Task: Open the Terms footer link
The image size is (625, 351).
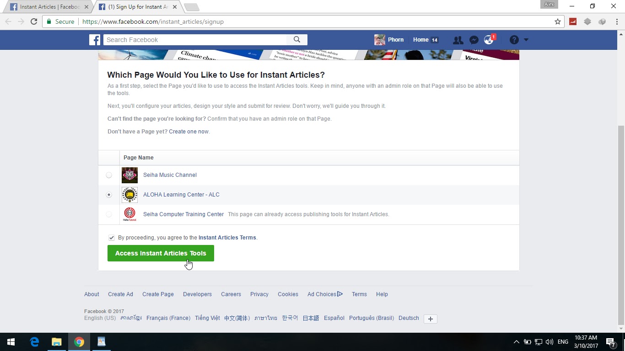Action: [359, 294]
